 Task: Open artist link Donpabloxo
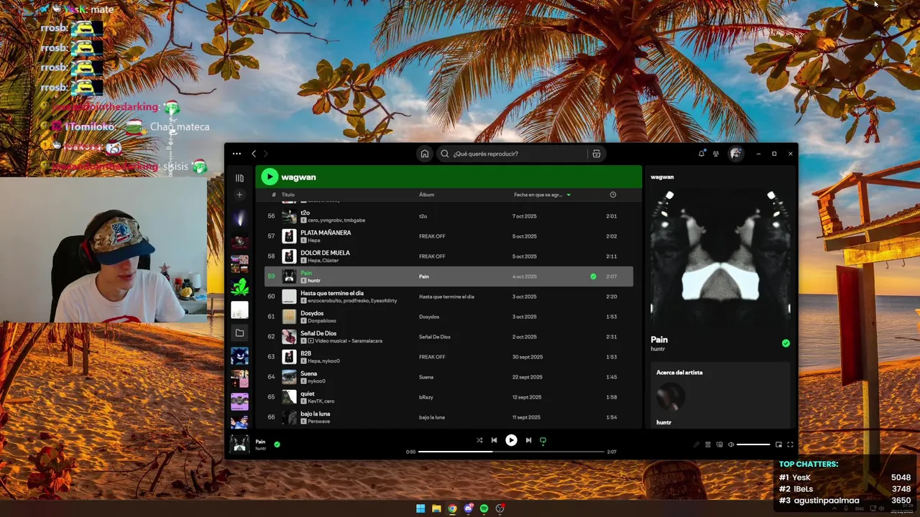(321, 321)
